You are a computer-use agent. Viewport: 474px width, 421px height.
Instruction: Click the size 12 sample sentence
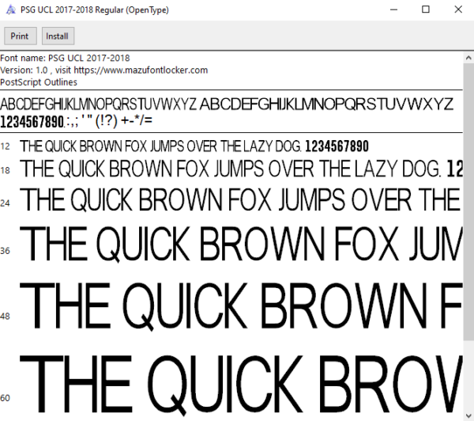tap(194, 146)
